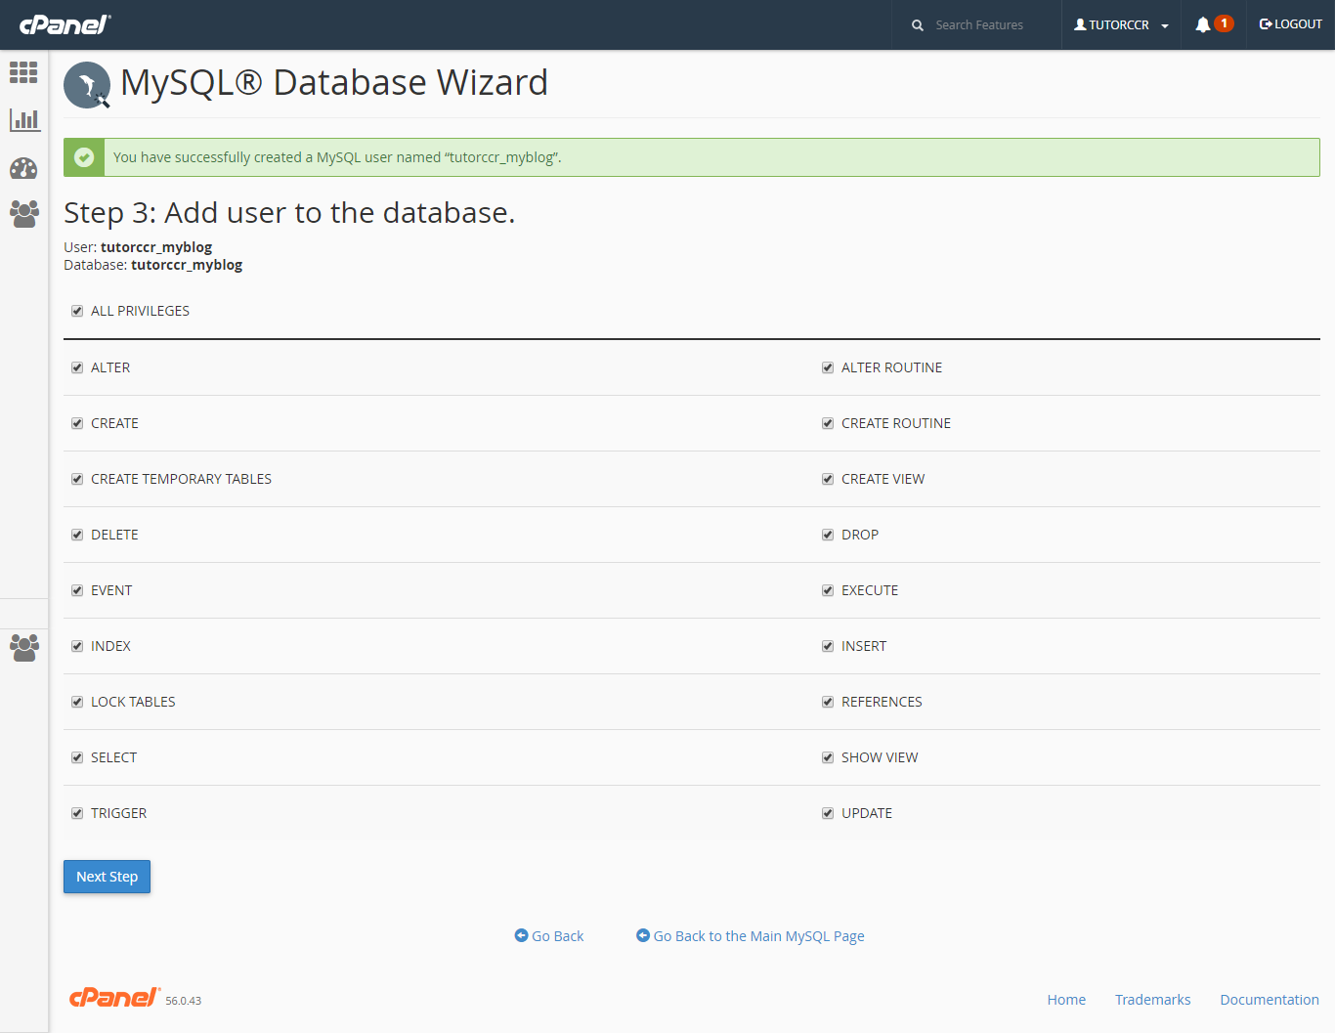Open the statistics bar chart icon
The height and width of the screenshot is (1033, 1335).
[23, 120]
